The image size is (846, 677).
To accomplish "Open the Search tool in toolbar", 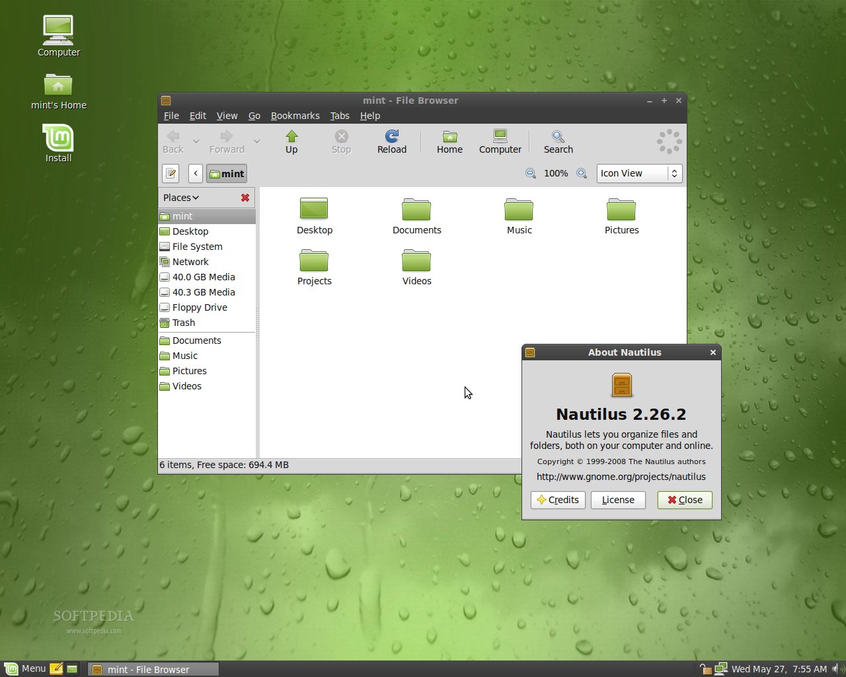I will (558, 141).
